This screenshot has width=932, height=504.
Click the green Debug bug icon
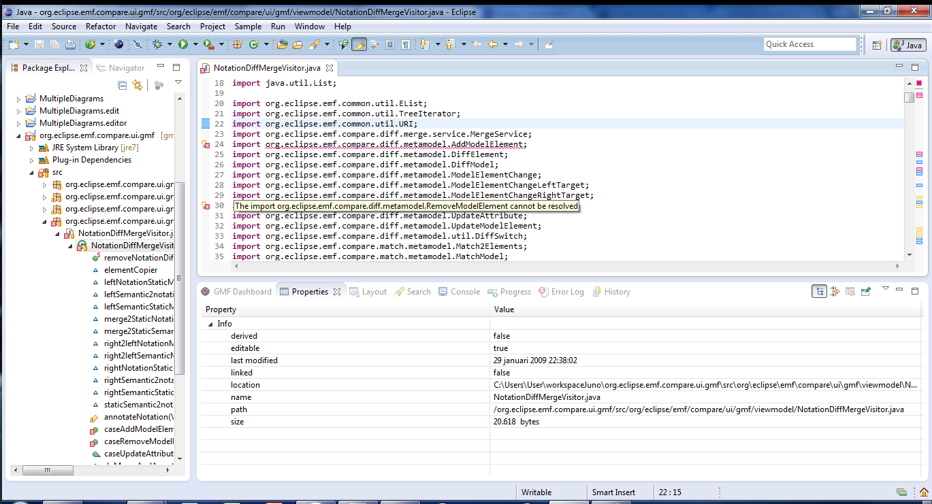pyautogui.click(x=157, y=44)
